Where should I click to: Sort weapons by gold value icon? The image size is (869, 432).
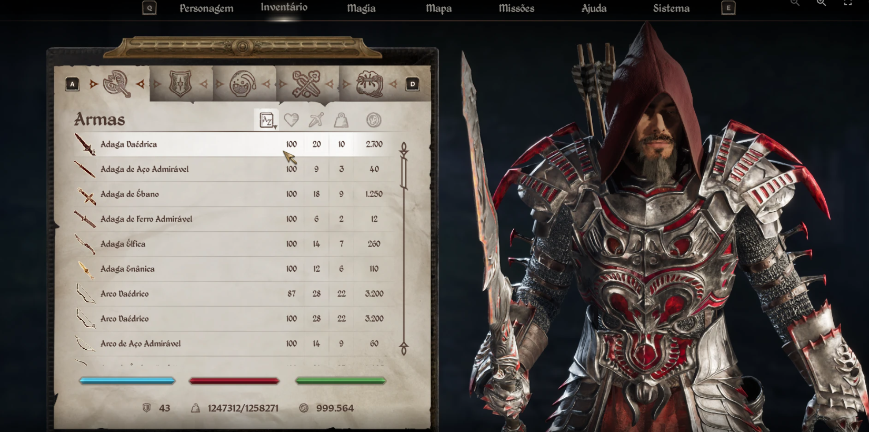pos(374,120)
